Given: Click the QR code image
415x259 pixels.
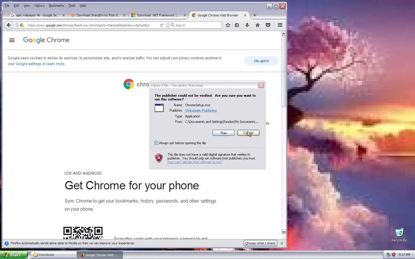Looking at the screenshot, I should tap(83, 233).
